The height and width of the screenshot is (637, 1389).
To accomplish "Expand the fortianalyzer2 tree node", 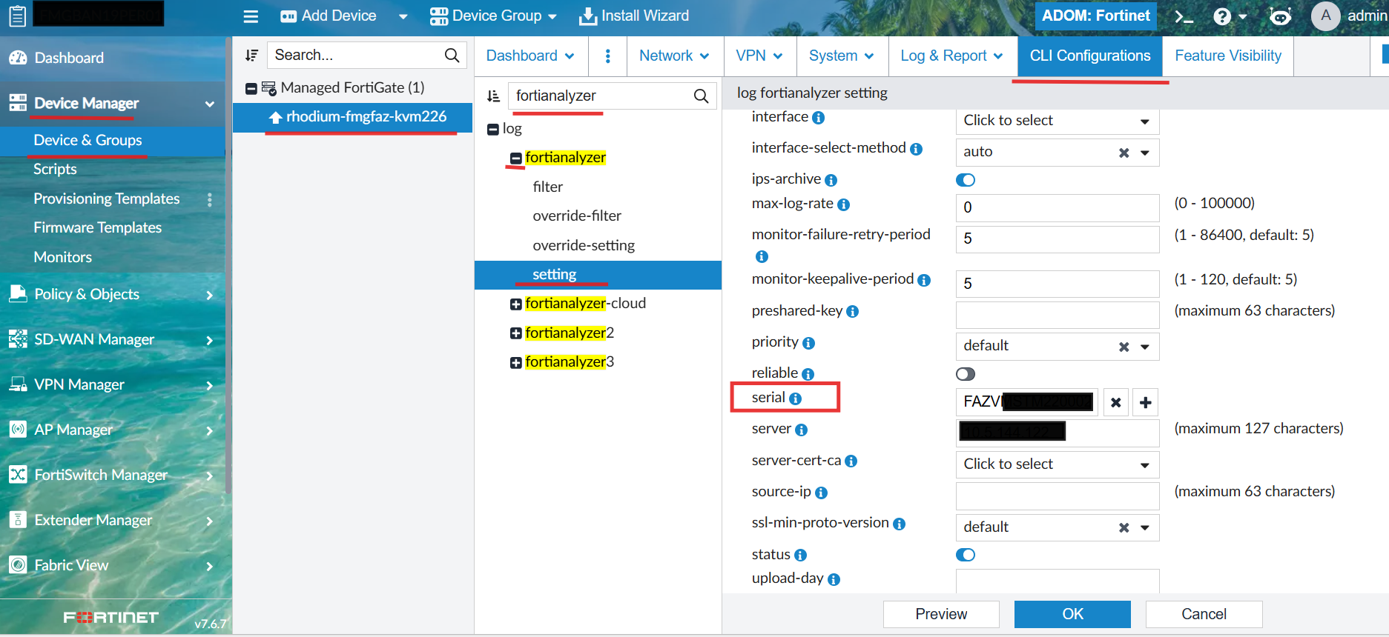I will tap(515, 333).
